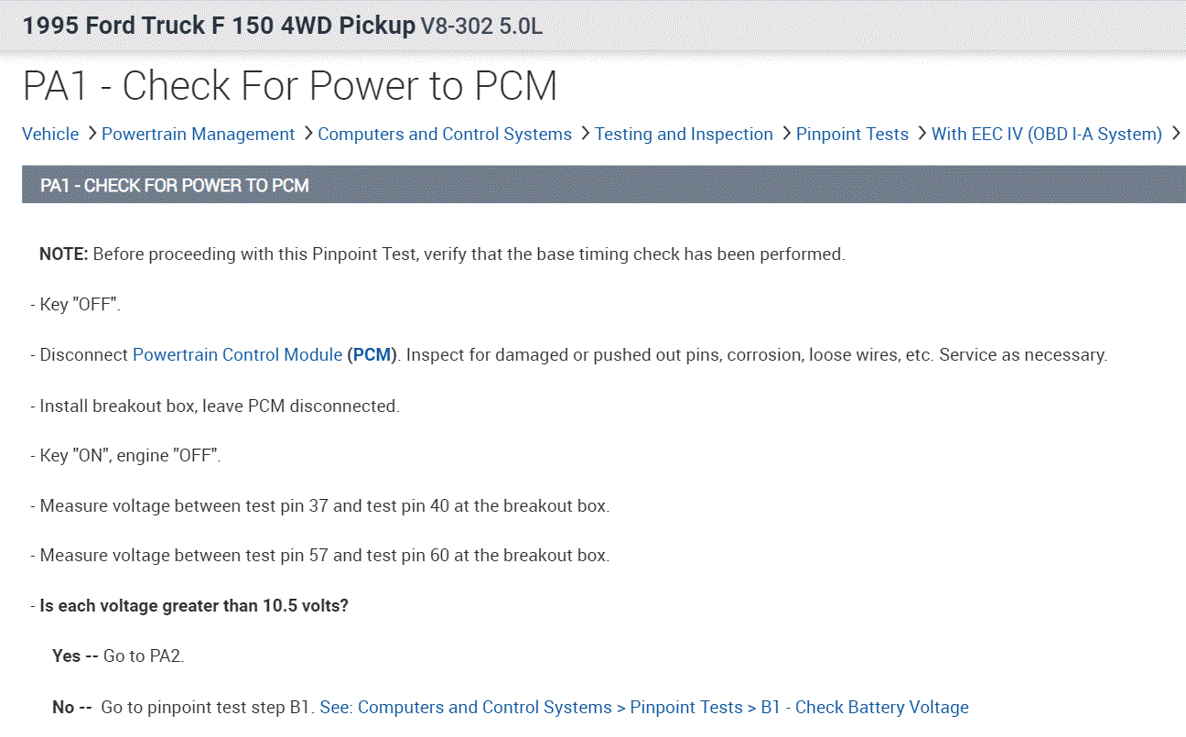This screenshot has width=1186, height=737.
Task: Click the chevron after Testing and Inspection
Action: click(786, 134)
